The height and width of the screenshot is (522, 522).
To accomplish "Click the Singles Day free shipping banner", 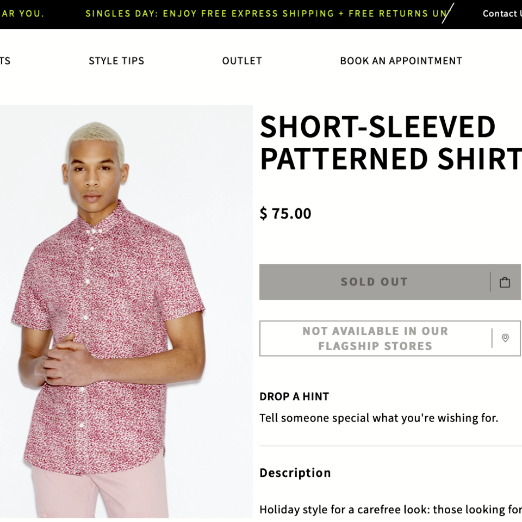I will point(266,14).
